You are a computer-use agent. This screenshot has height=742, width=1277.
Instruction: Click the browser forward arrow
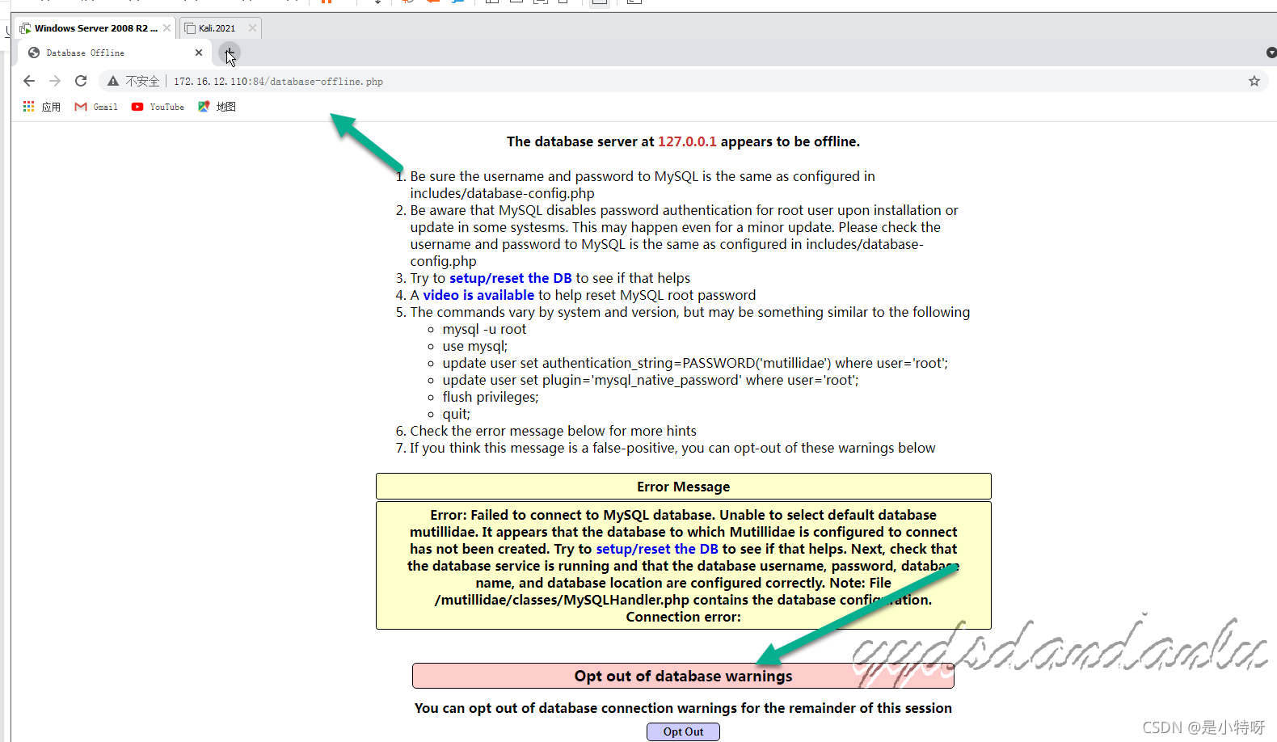(55, 81)
